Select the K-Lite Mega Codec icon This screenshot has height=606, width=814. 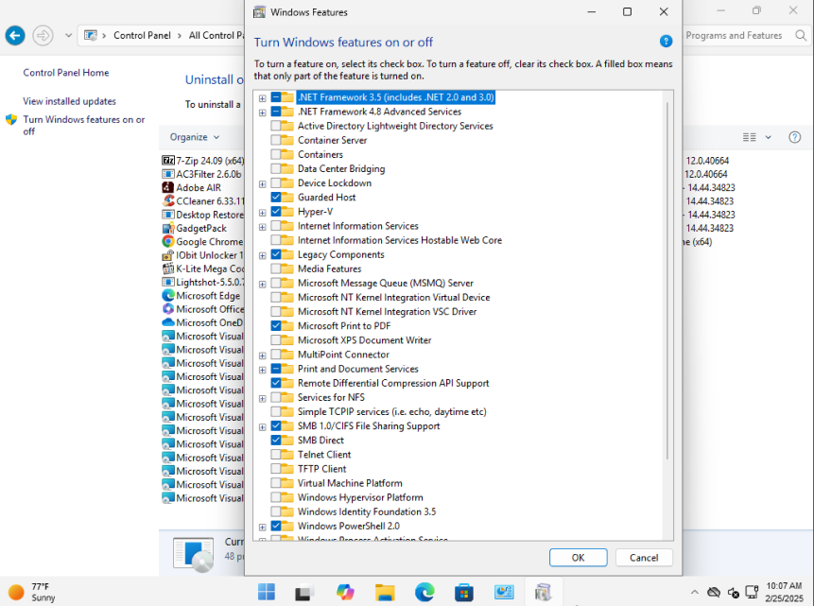[167, 268]
